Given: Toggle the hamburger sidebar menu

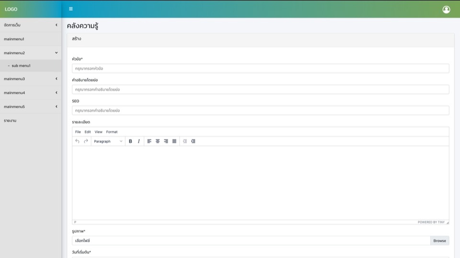Looking at the screenshot, I should [71, 9].
